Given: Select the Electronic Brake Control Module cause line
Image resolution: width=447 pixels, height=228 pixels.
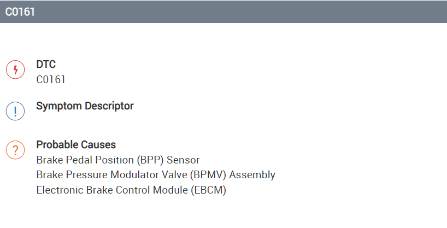Looking at the screenshot, I should tap(131, 190).
